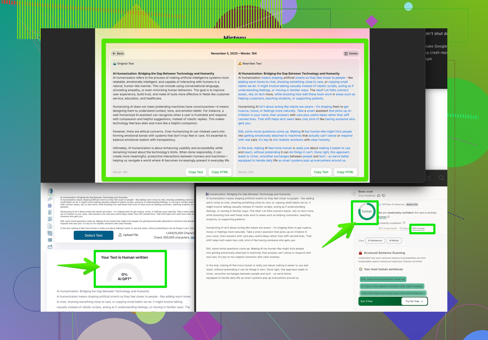488x340 pixels.
Task: Select the 80% Human probability tab
Action: click(x=418, y=228)
